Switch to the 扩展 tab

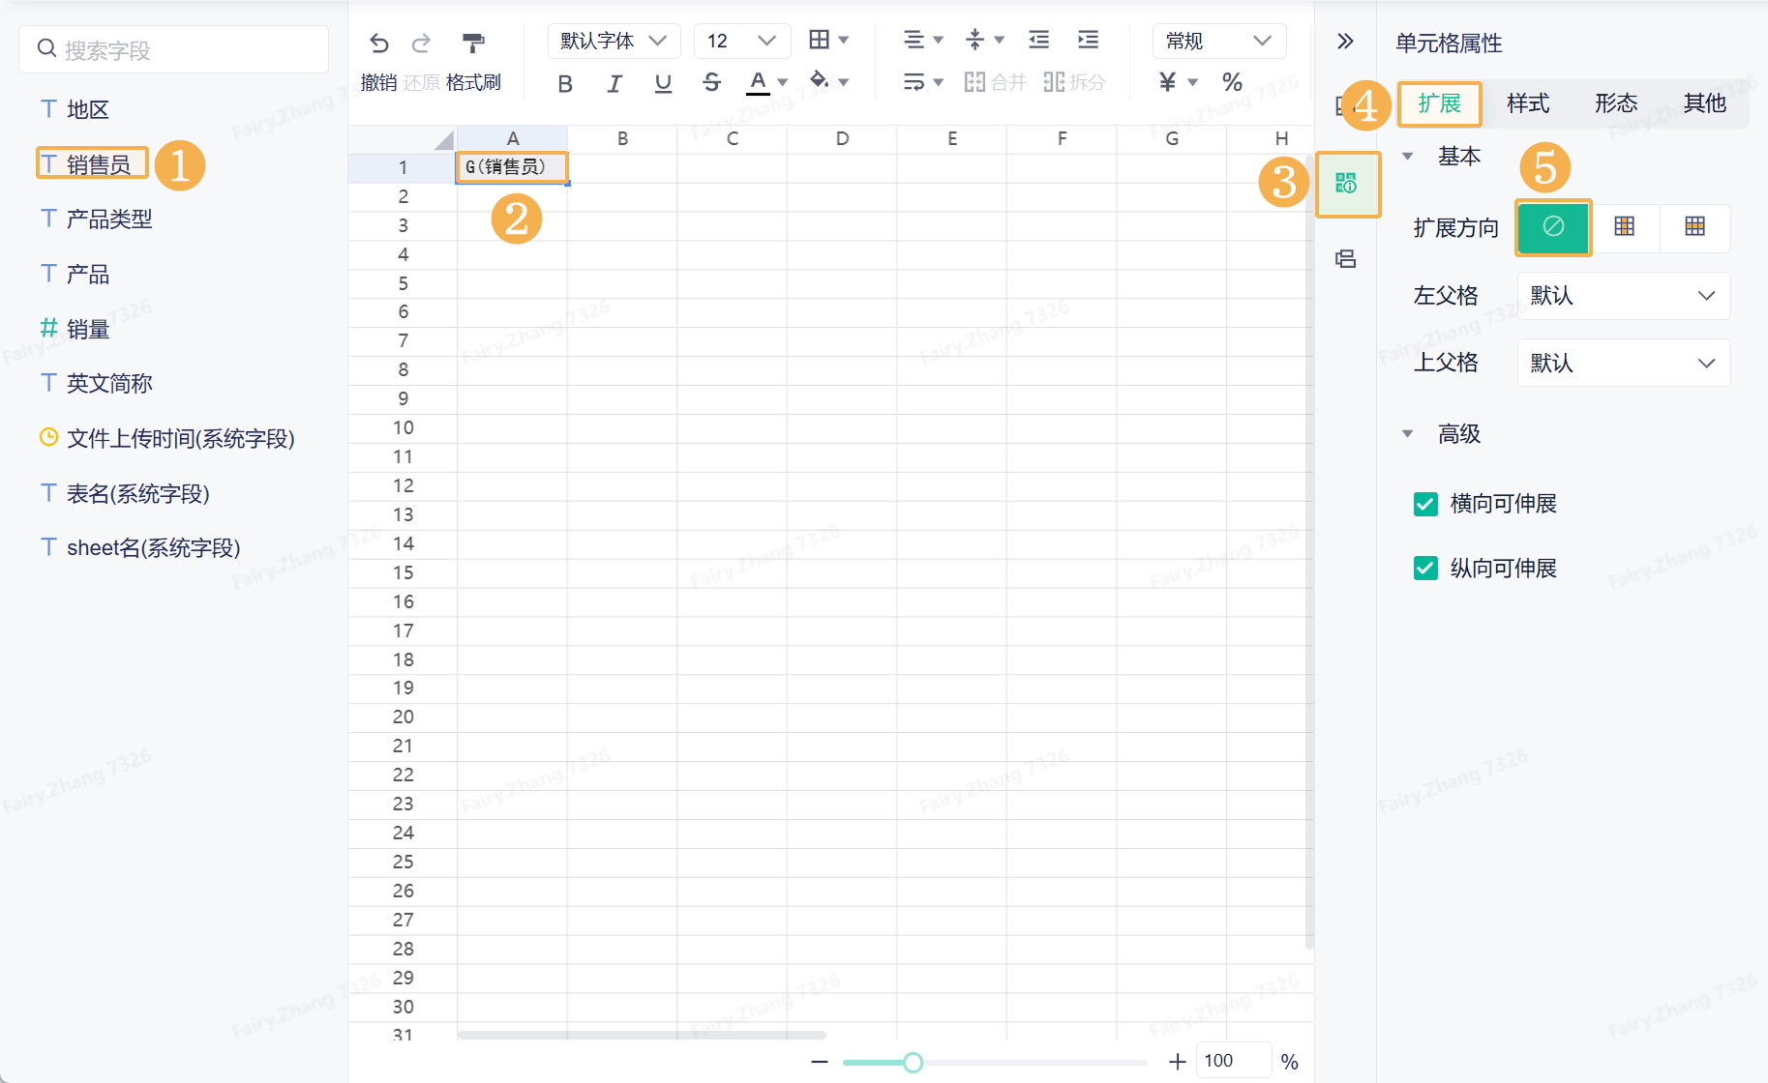click(1439, 103)
